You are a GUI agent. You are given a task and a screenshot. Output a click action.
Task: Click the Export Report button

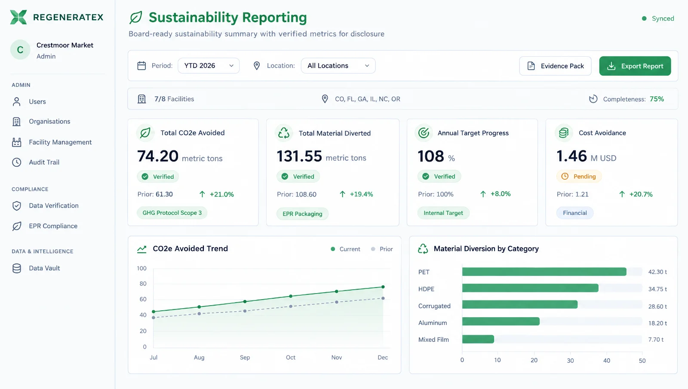point(635,66)
